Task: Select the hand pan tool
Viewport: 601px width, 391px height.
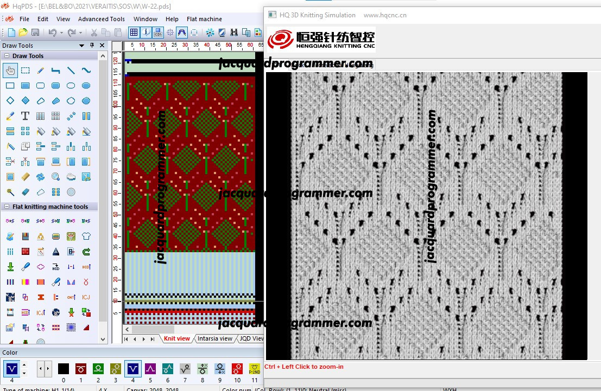Action: [10, 70]
